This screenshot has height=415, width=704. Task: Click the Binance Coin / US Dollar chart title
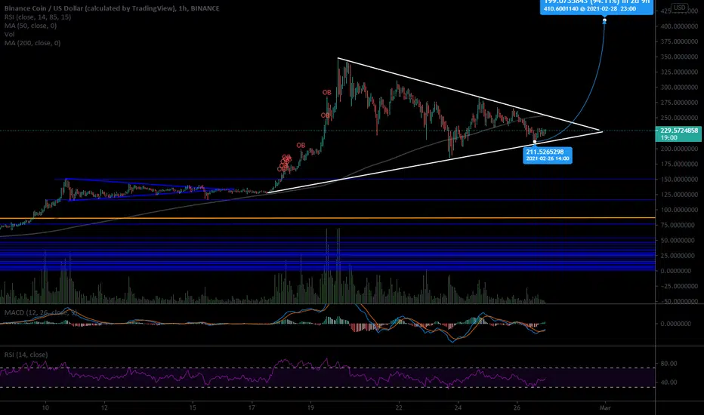click(112, 8)
